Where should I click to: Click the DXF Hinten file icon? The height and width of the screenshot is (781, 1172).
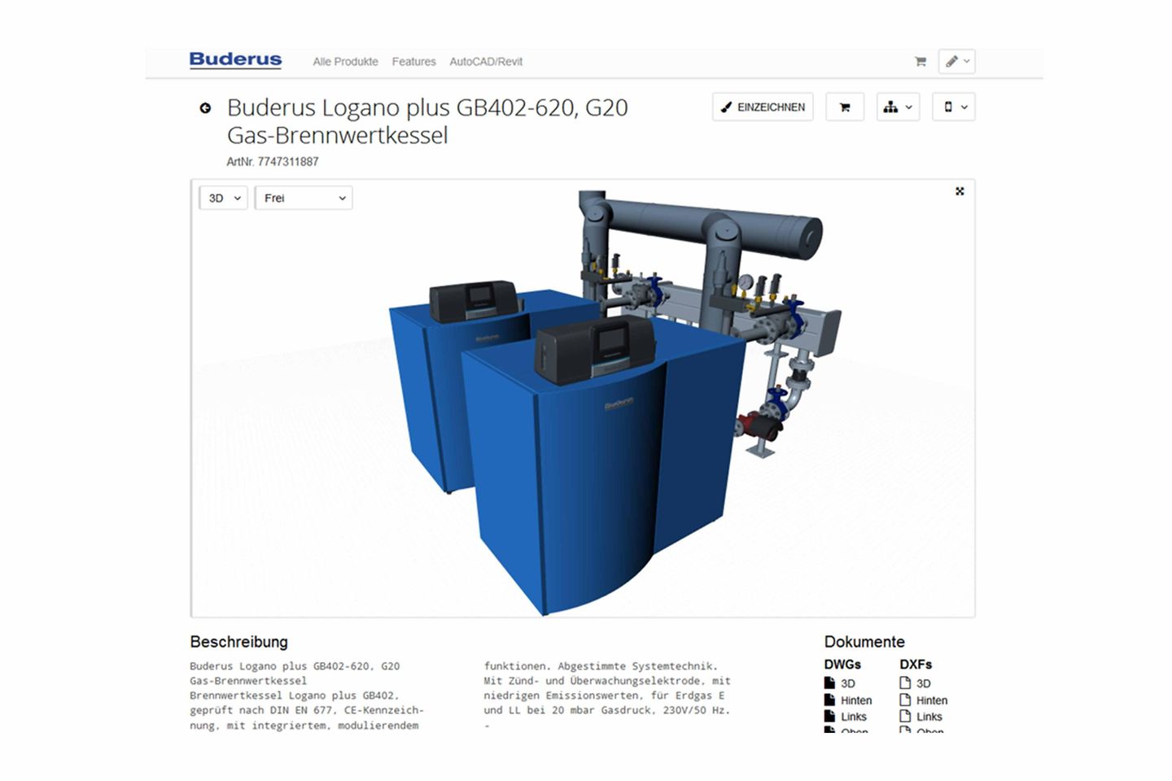point(905,700)
